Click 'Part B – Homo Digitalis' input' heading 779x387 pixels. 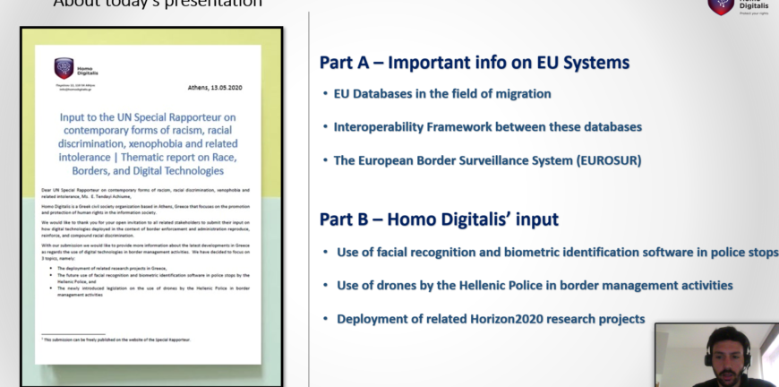(439, 219)
